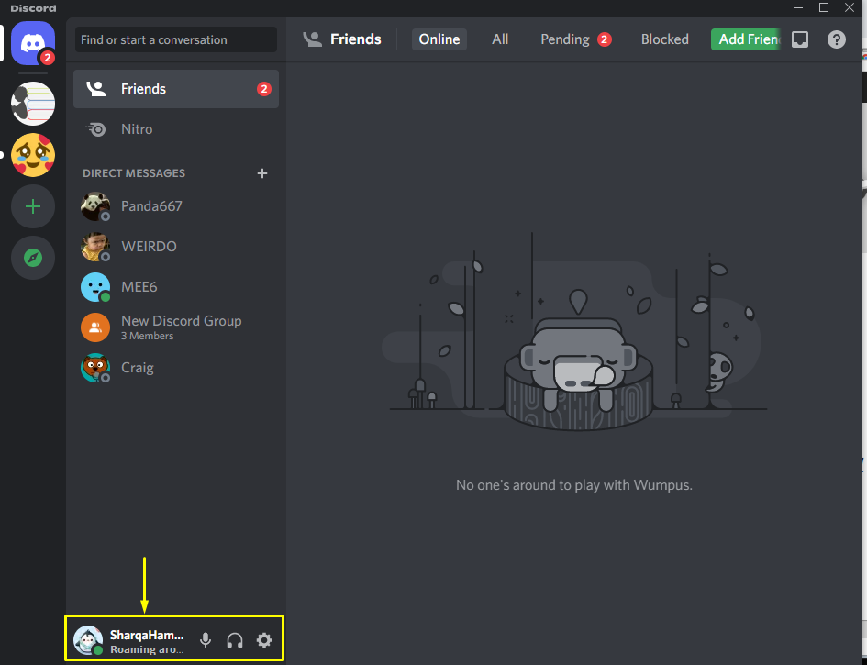Click the 3 Members subtitle

click(x=147, y=336)
